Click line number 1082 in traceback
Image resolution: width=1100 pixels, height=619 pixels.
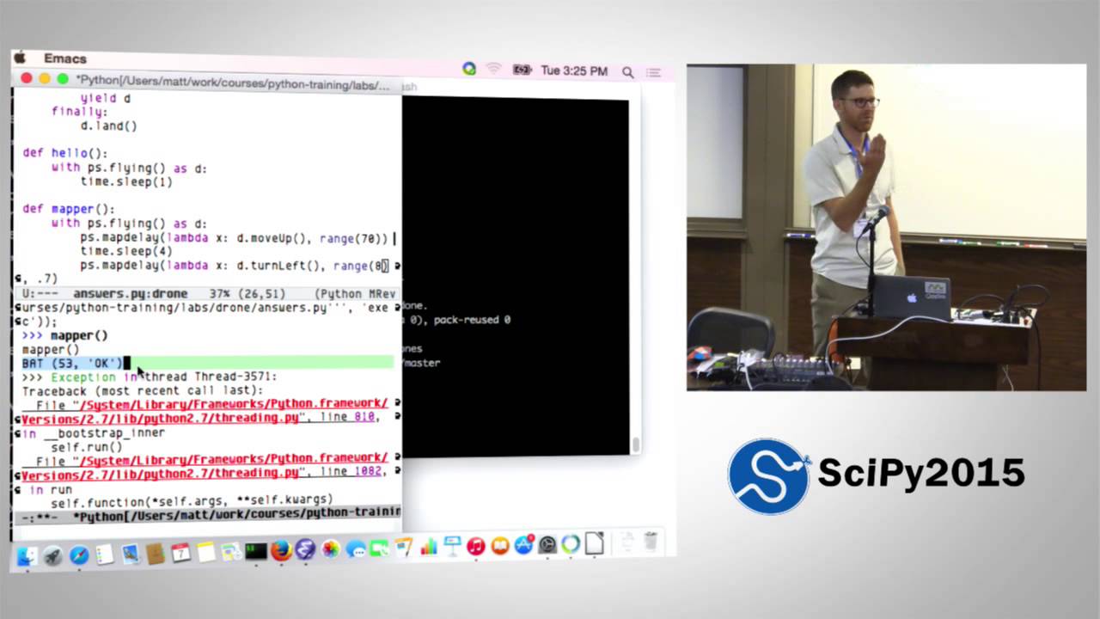pos(370,472)
